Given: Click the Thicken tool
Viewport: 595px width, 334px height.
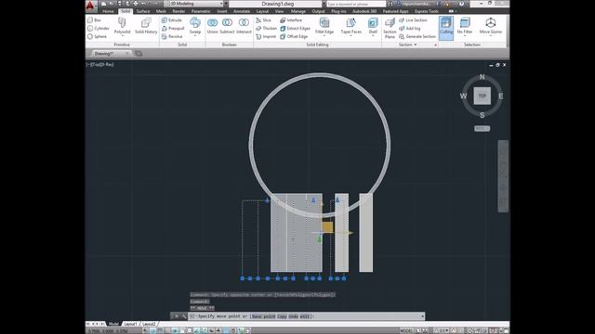Looking at the screenshot, I should tap(267, 28).
